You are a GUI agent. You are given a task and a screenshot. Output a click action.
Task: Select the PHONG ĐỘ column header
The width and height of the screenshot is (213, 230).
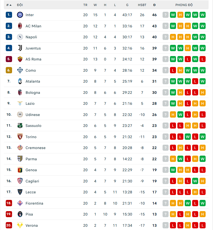184,5
